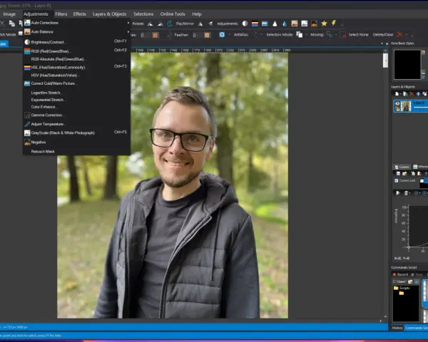
Task: Open the Online Tools menu
Action: pos(173,14)
